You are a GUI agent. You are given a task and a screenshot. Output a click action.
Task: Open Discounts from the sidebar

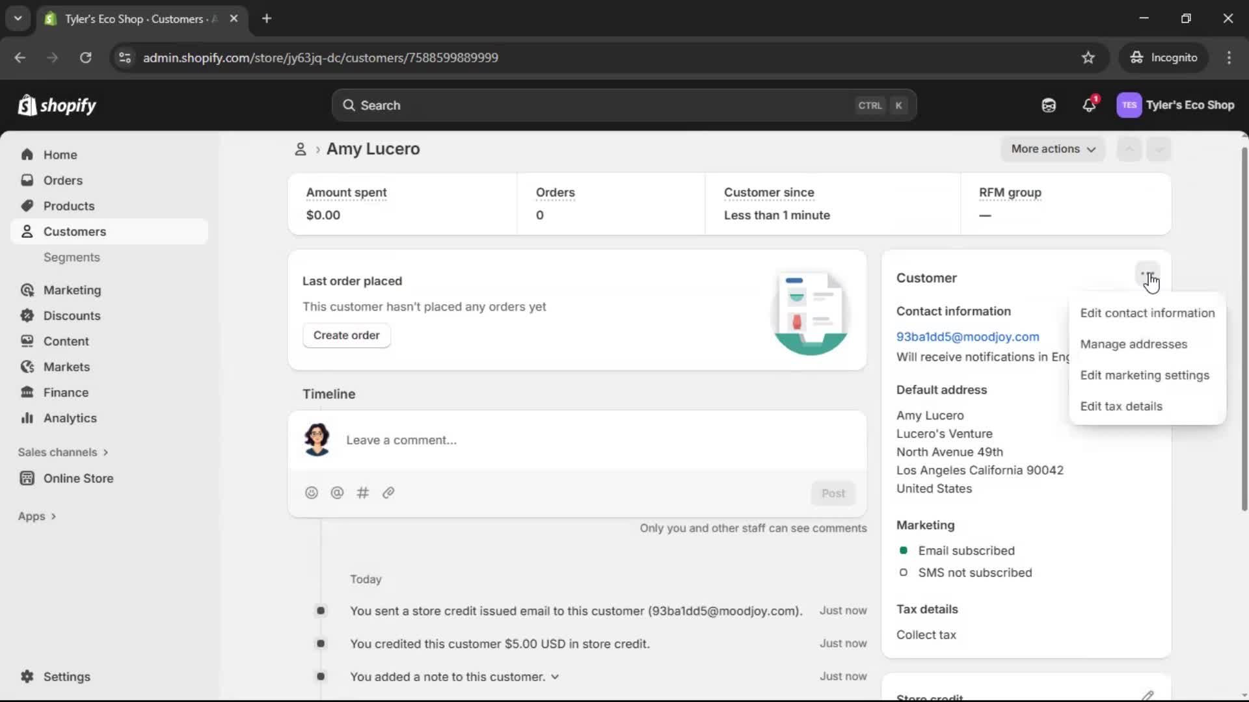pyautogui.click(x=72, y=315)
